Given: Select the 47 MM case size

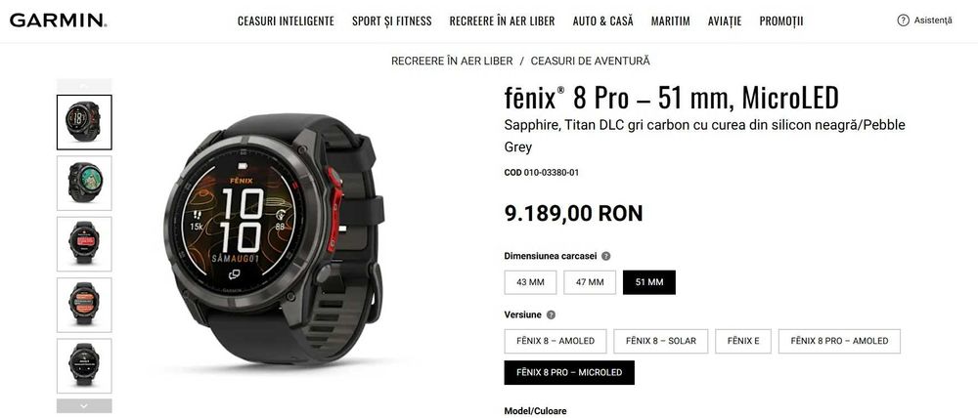Looking at the screenshot, I should click(590, 282).
